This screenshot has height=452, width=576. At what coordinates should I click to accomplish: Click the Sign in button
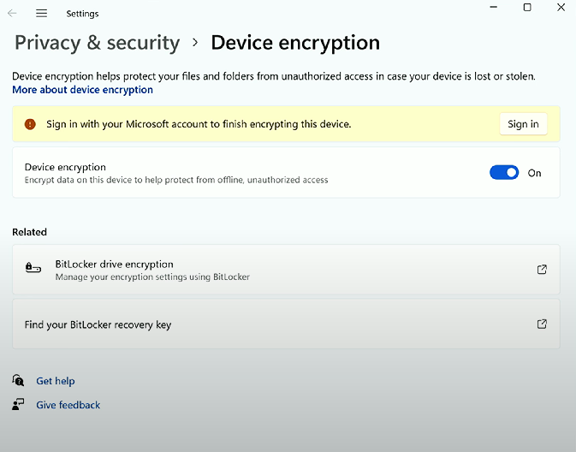[523, 124]
